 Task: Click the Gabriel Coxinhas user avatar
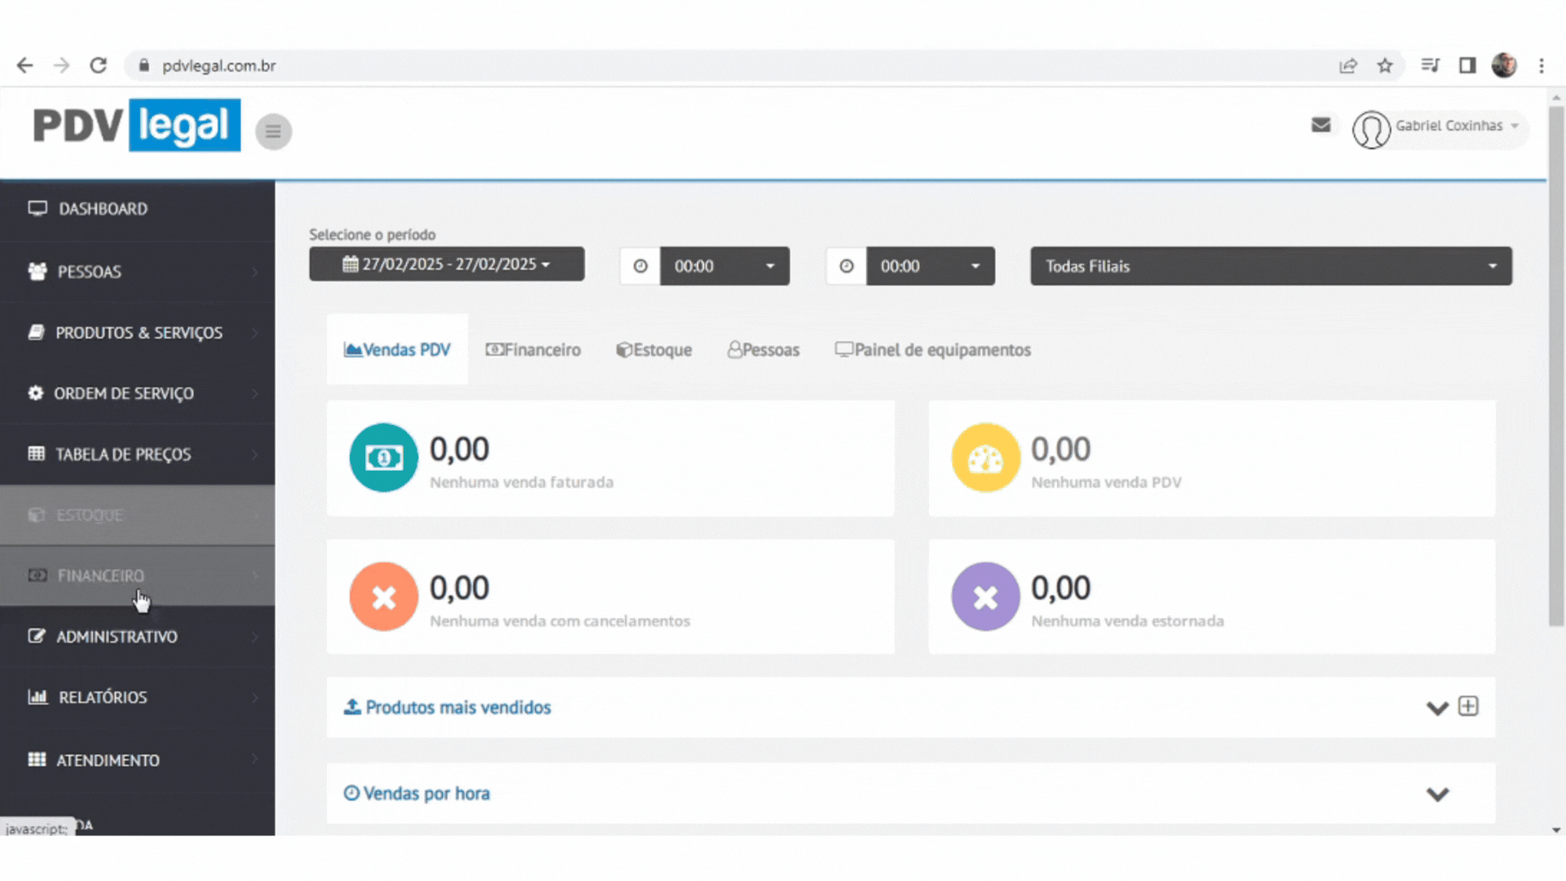pos(1371,129)
